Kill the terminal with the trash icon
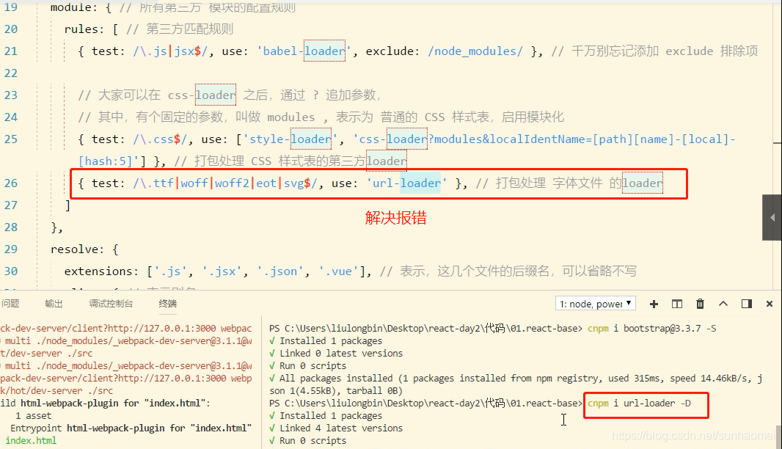782x449 pixels. coord(701,304)
